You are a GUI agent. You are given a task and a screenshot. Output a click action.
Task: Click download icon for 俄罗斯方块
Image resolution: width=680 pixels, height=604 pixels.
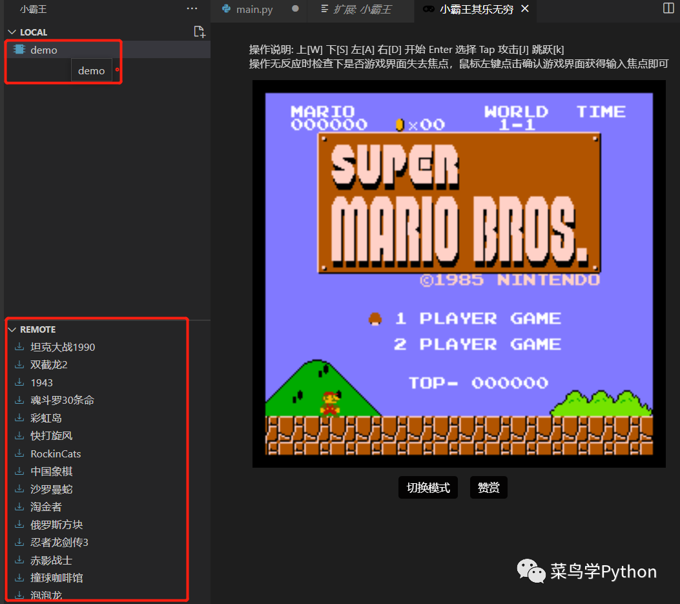[19, 525]
